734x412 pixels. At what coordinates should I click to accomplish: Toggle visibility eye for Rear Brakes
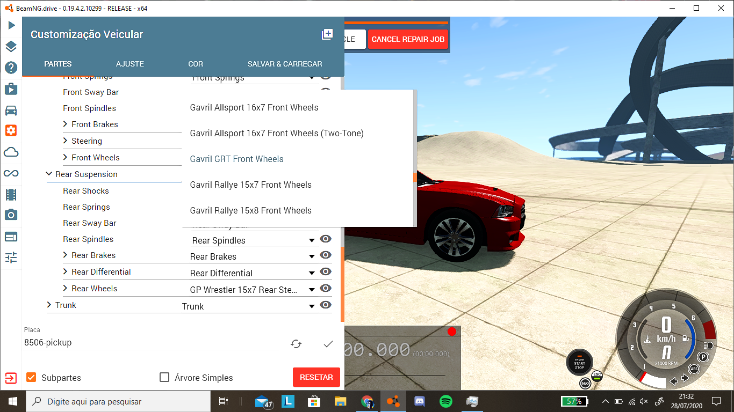(326, 255)
